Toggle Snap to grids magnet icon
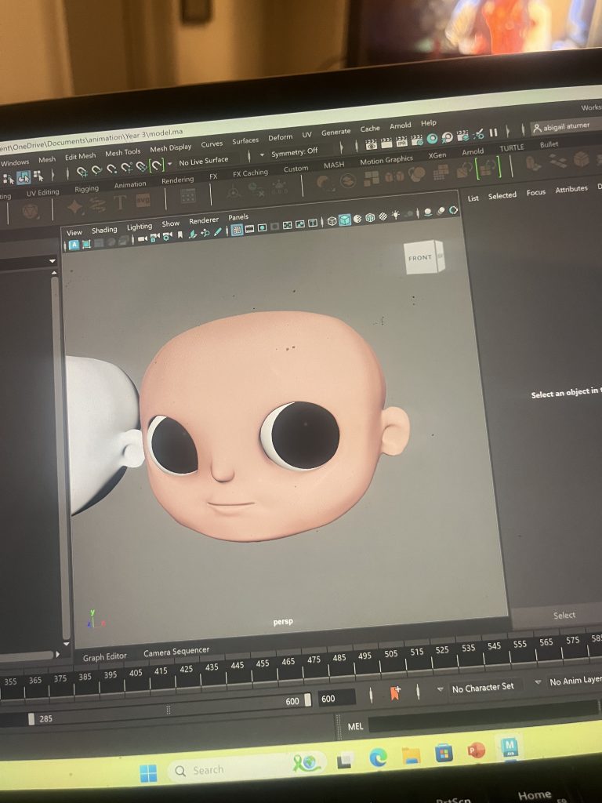Image resolution: width=602 pixels, height=803 pixels. tap(82, 172)
